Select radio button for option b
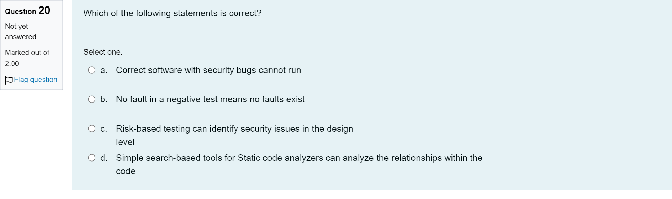Screen dimensions: 672x199 point(92,99)
